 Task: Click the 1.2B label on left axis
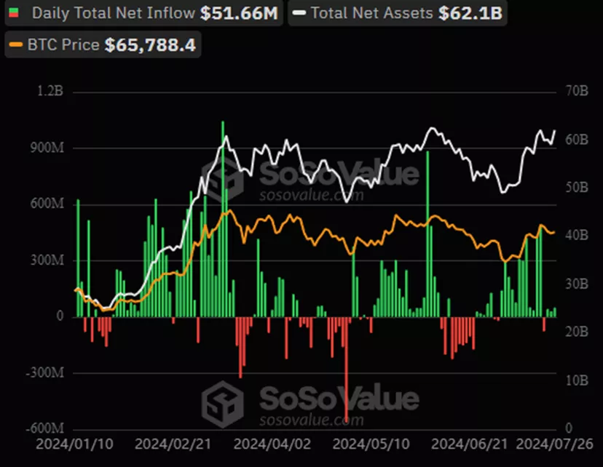tap(50, 92)
